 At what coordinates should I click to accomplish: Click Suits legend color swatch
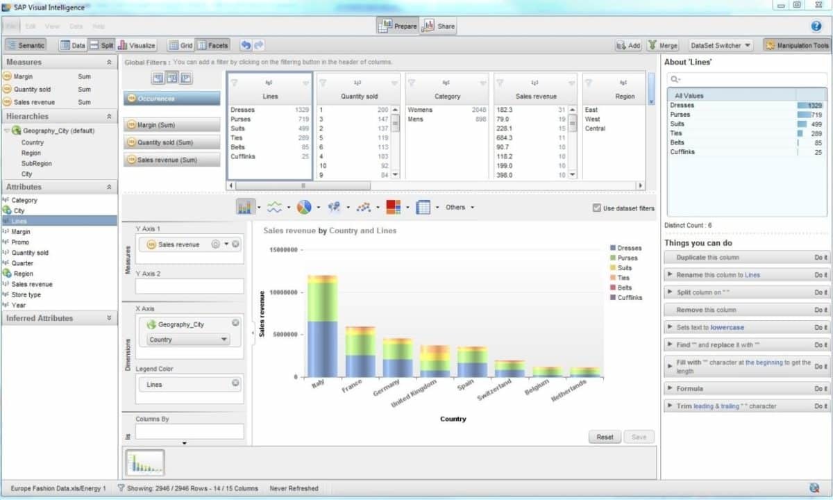[x=612, y=267]
